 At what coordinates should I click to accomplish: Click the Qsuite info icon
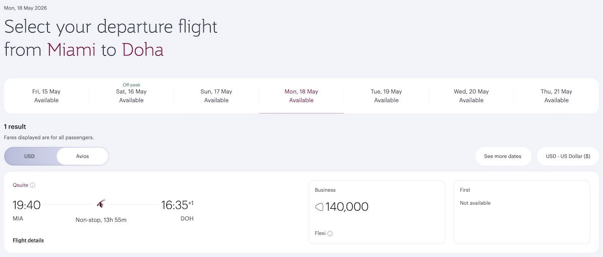[x=33, y=185]
